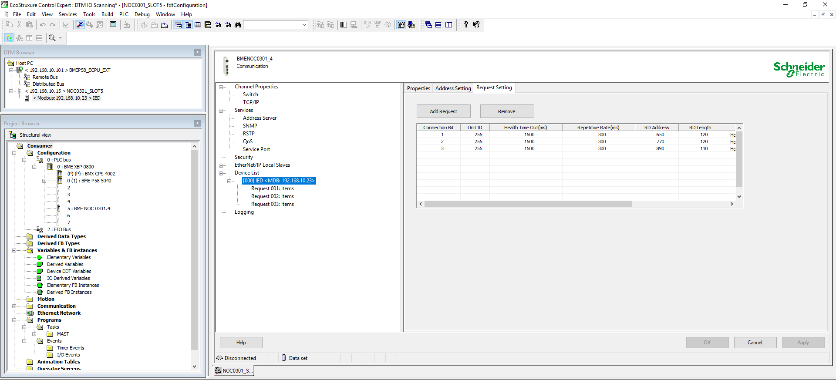The image size is (836, 380).
Task: Collapse the Variables & FB instances folder
Action: point(14,250)
